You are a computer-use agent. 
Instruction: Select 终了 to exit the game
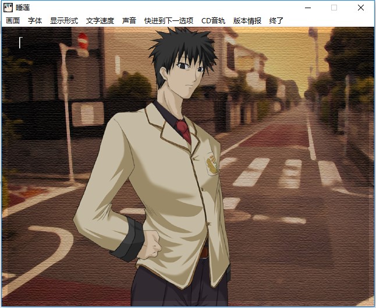[x=276, y=20]
